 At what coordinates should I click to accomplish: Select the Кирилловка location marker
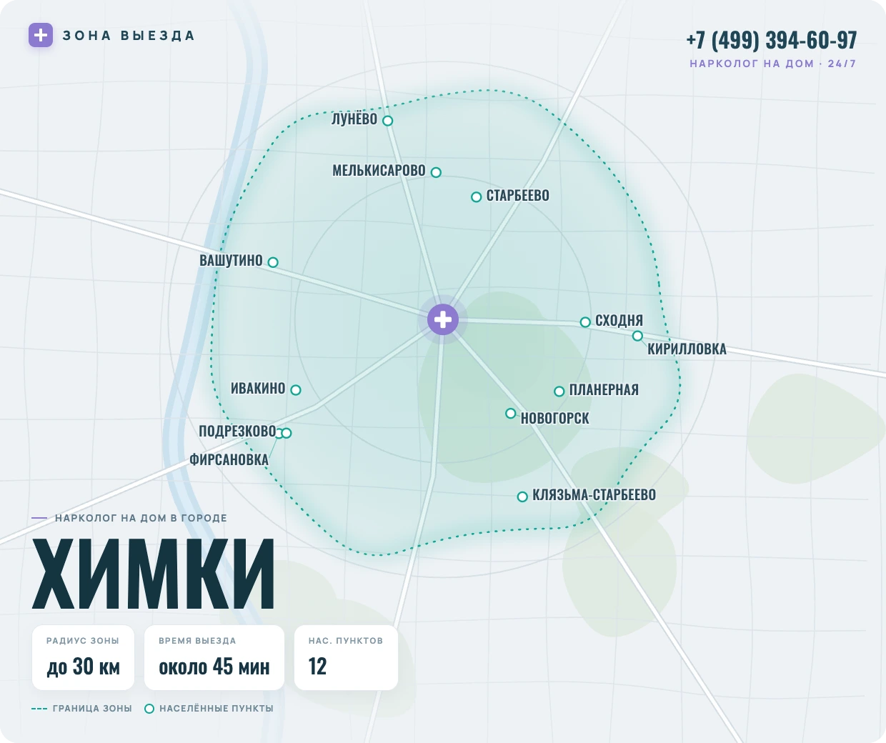pyautogui.click(x=638, y=336)
